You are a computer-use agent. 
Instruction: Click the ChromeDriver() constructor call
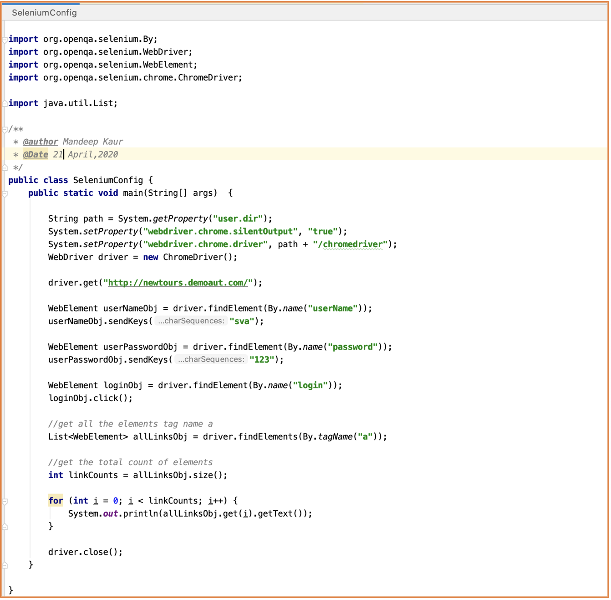pyautogui.click(x=198, y=257)
